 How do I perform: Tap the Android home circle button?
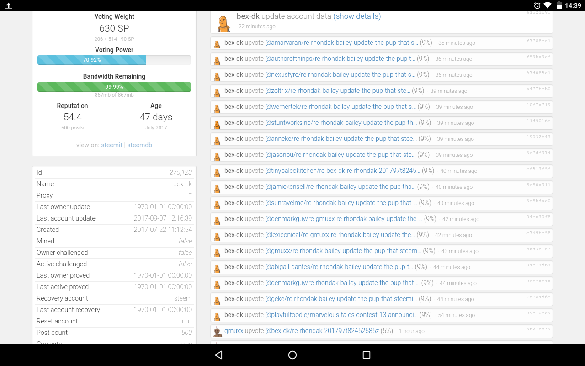click(292, 355)
